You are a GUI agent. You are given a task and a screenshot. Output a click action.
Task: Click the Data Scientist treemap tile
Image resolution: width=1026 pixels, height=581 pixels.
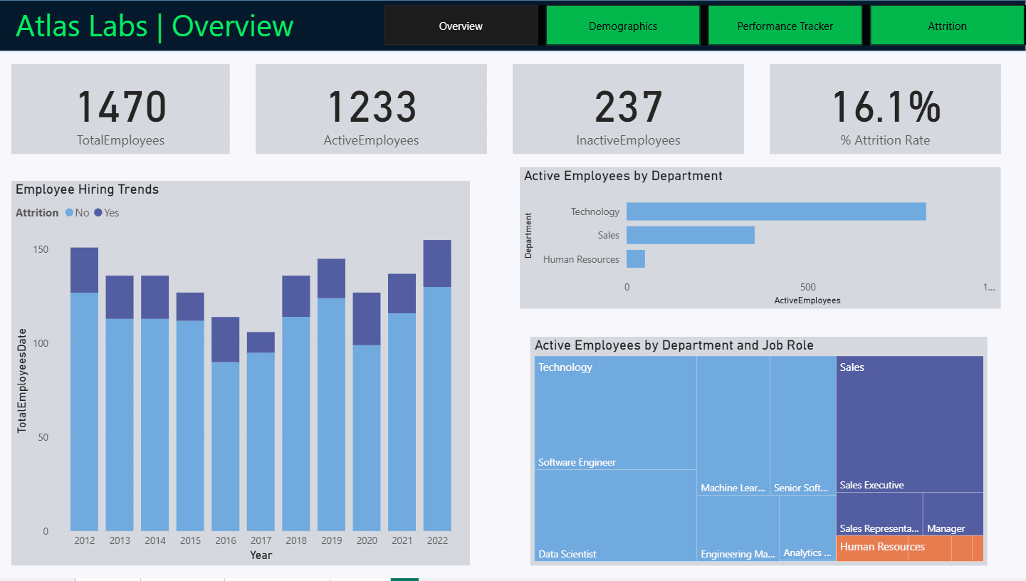(615, 515)
